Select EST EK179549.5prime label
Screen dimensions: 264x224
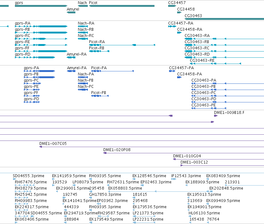pos(106,219)
